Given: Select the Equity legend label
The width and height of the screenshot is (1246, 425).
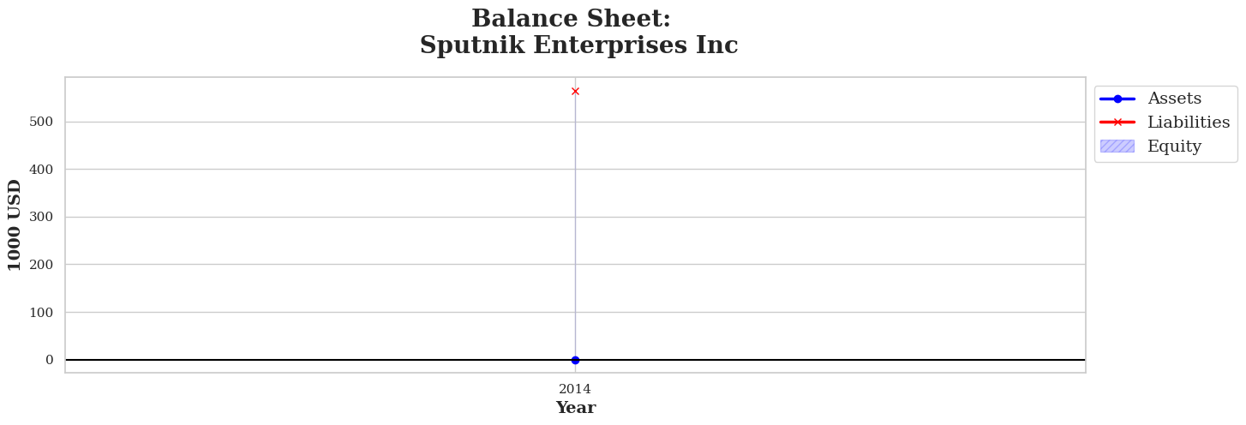Looking at the screenshot, I should click(1174, 147).
